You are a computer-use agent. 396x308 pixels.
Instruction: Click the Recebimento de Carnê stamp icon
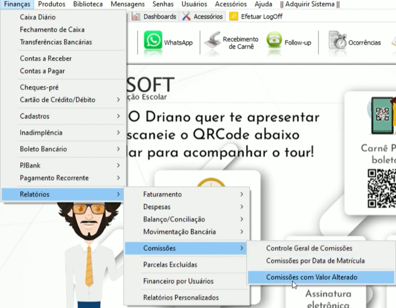click(x=212, y=40)
